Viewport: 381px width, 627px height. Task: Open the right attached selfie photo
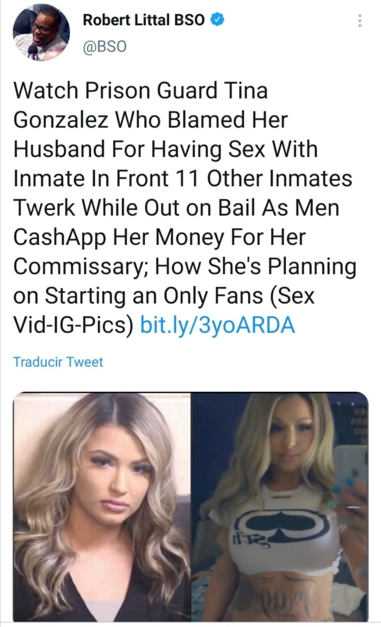click(x=280, y=506)
